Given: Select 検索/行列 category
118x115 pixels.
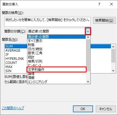Looking at the screenshot, I should (56, 61).
